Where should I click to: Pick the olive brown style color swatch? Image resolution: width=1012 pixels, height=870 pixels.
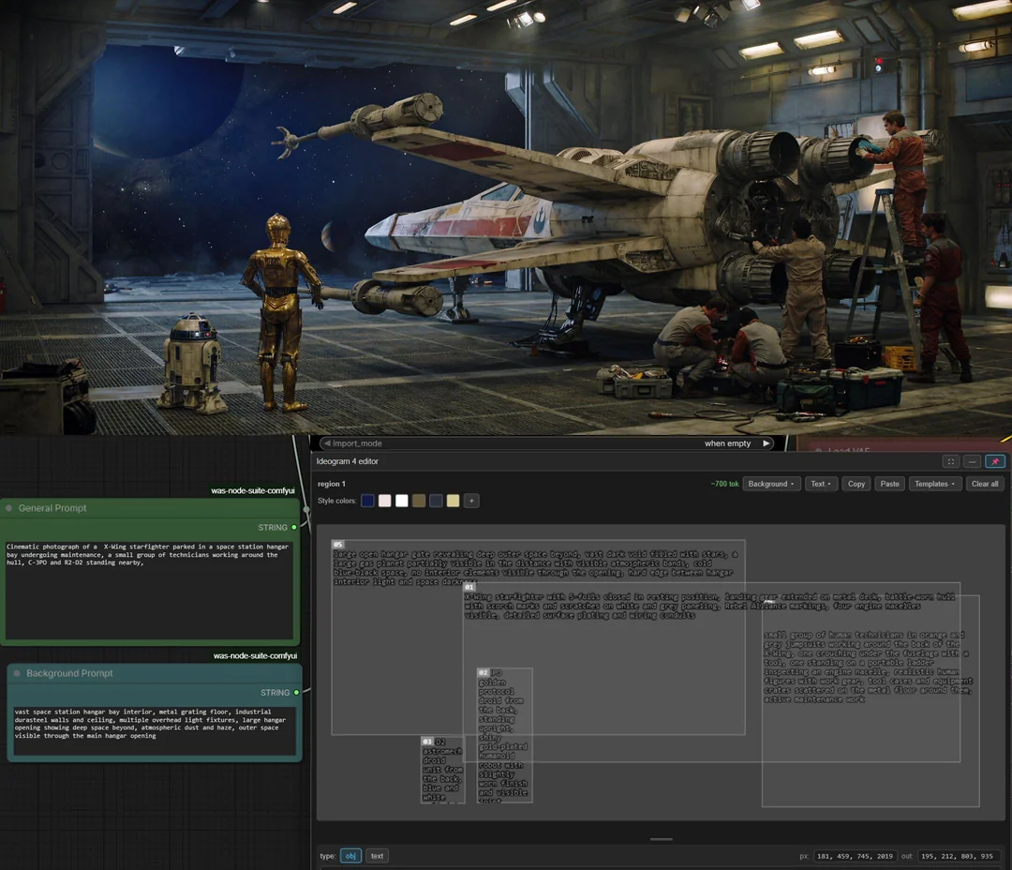click(419, 501)
